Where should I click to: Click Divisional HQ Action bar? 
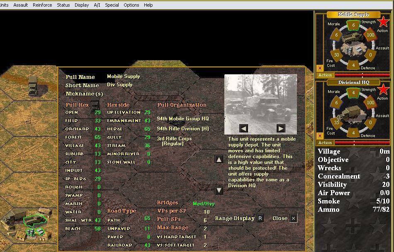(x=362, y=142)
